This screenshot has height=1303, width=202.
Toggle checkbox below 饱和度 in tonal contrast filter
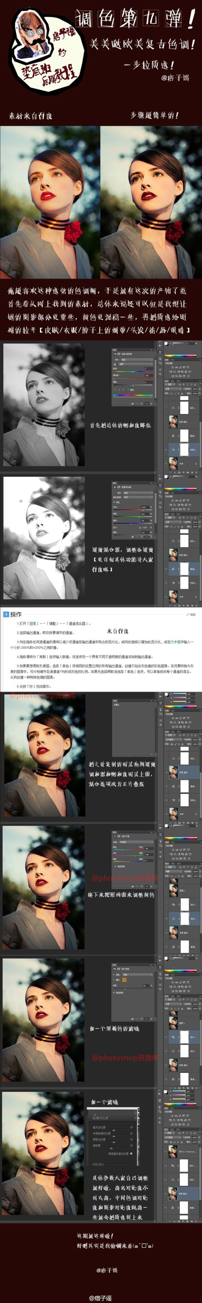click(131, 1154)
